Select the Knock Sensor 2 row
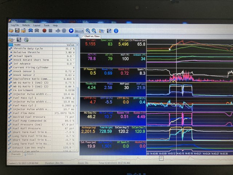This screenshot has width=233, height=175. (x=42, y=75)
